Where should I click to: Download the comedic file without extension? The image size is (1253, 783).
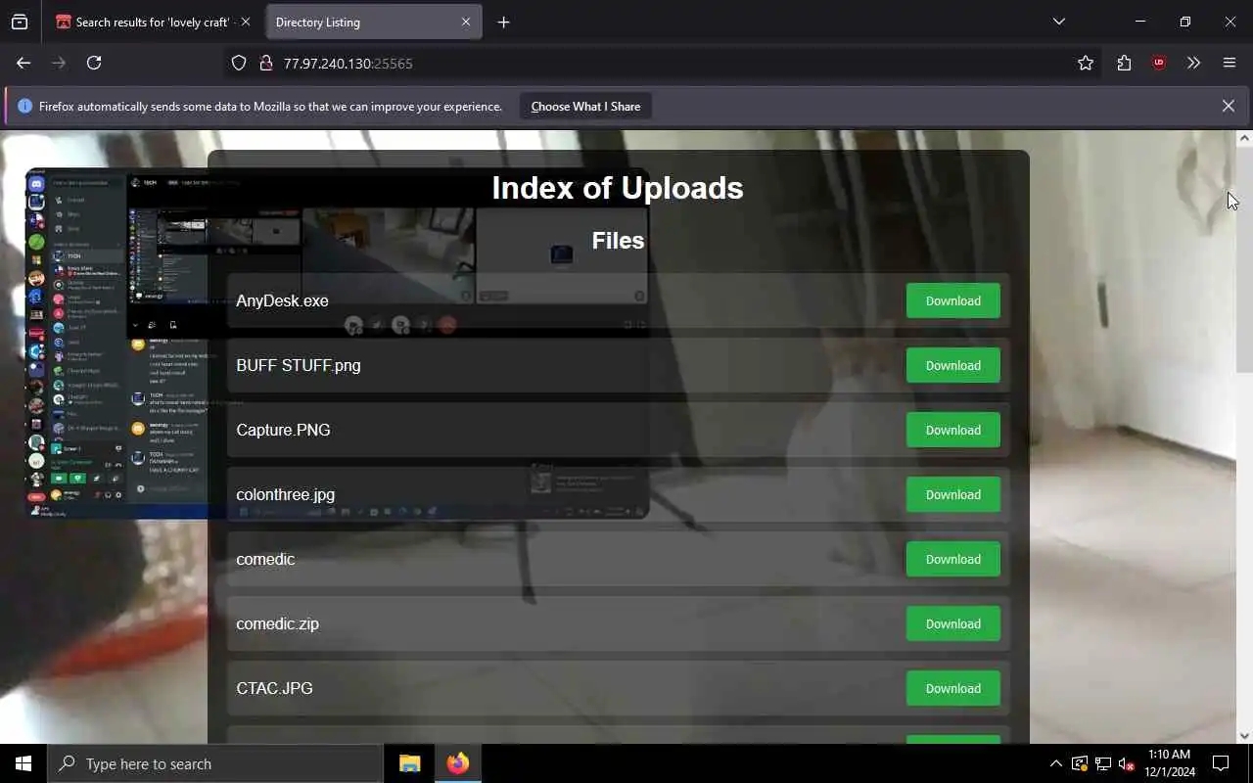952,559
